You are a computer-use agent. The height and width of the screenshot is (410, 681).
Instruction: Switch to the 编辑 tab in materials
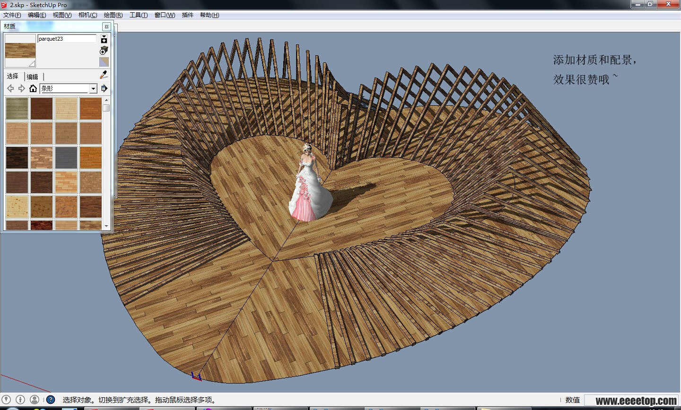click(x=32, y=77)
